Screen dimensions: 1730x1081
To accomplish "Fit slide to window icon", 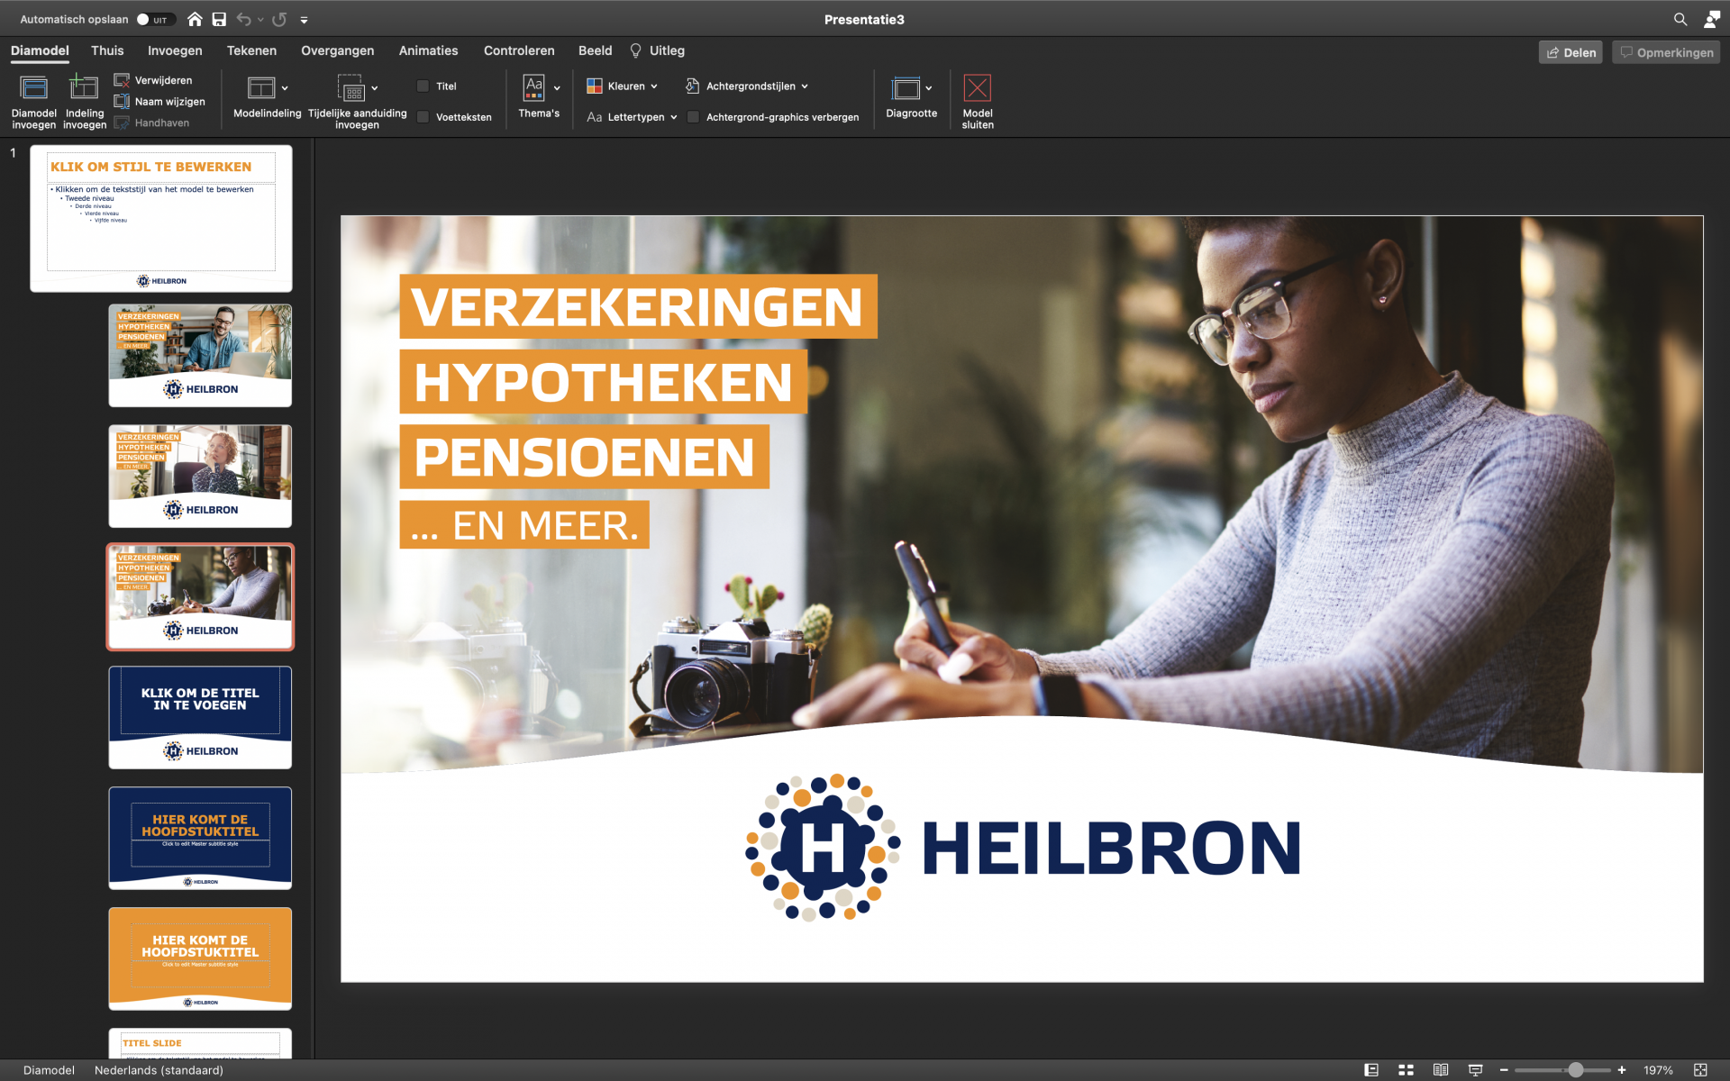I will pos(1700,1070).
